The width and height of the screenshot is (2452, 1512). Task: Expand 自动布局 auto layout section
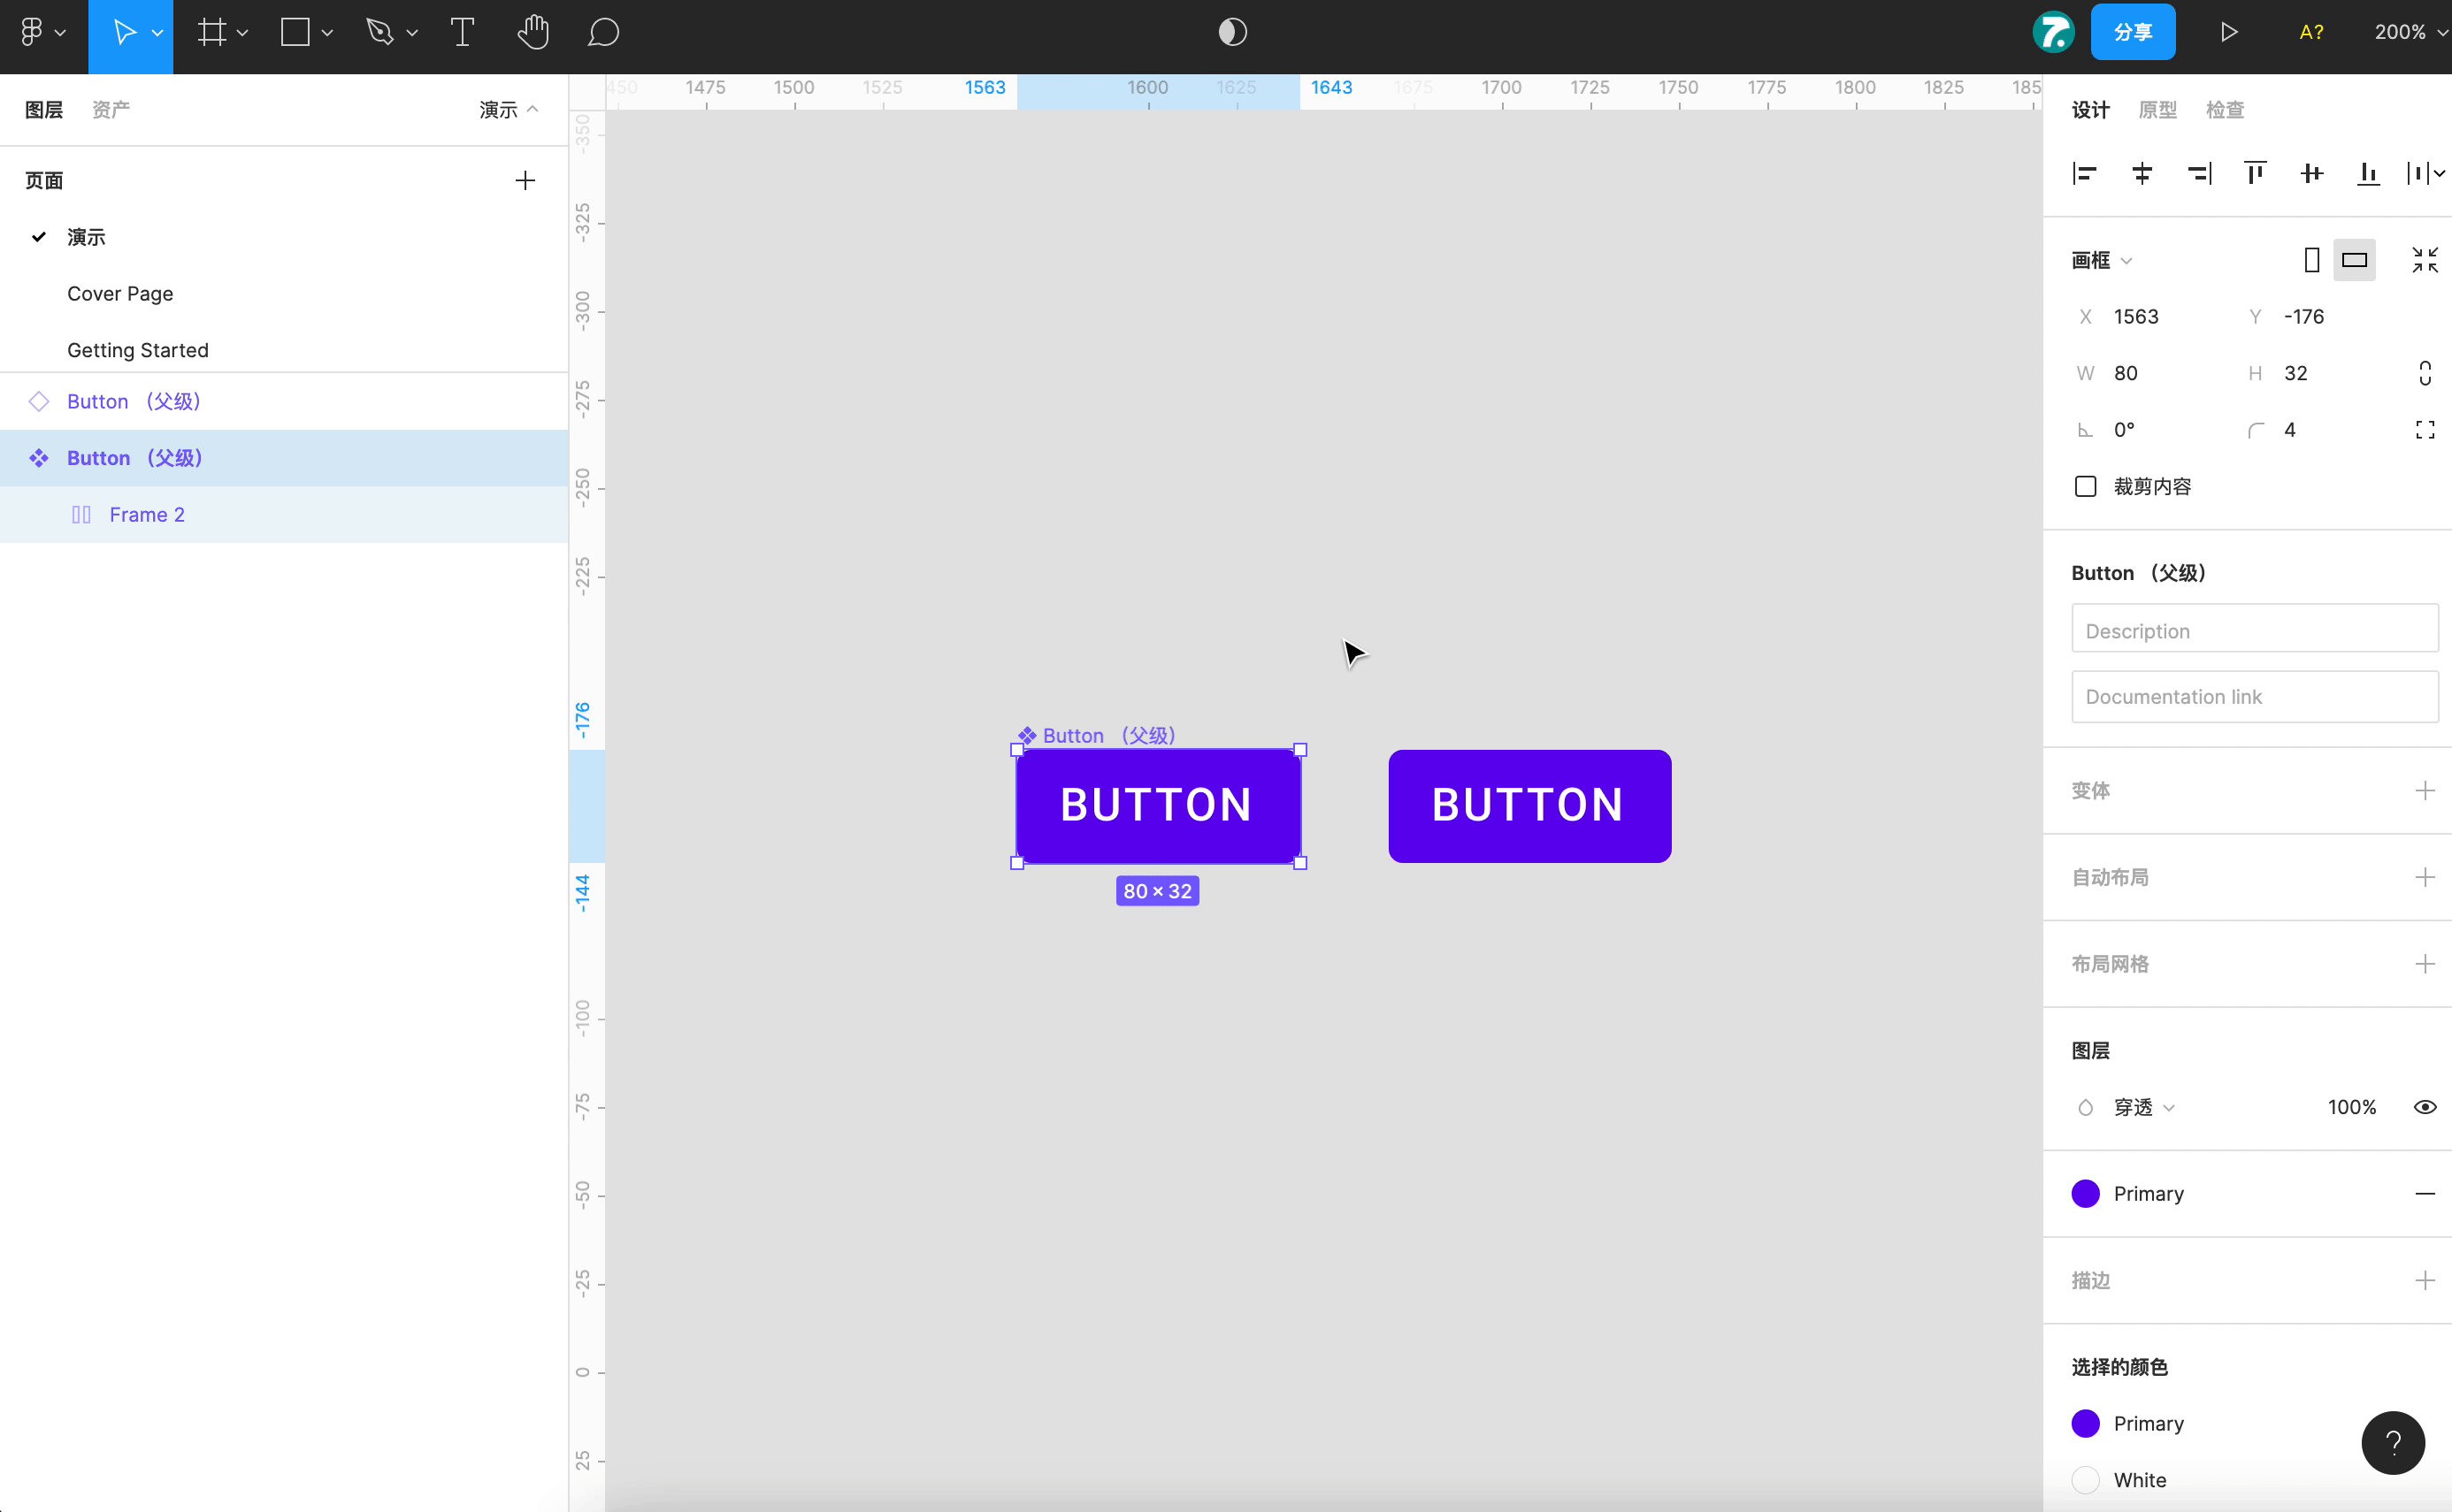2422,877
